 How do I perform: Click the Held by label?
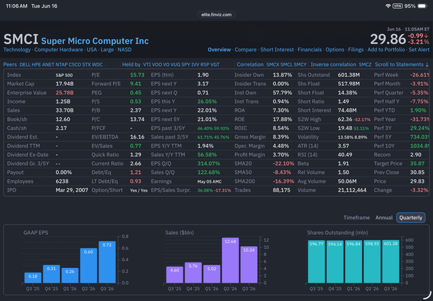pos(131,65)
